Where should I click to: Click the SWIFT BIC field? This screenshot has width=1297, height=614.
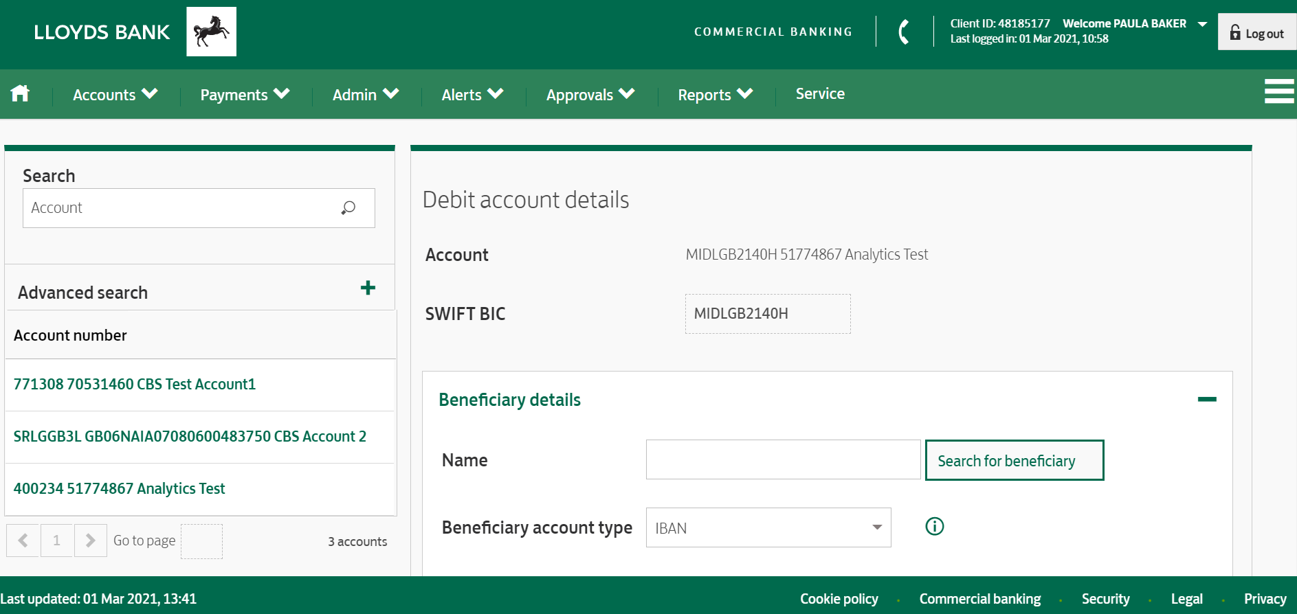pos(768,314)
